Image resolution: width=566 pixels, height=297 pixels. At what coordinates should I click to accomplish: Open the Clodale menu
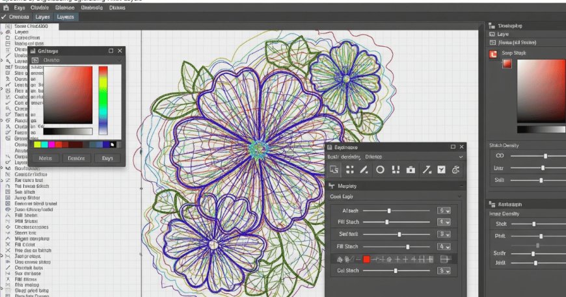pyautogui.click(x=40, y=8)
